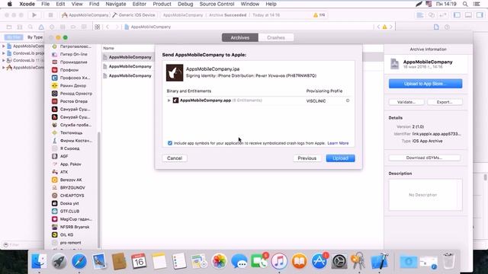Click the yellow warning icon in activity bar
488x274 pixels.
coord(316,15)
